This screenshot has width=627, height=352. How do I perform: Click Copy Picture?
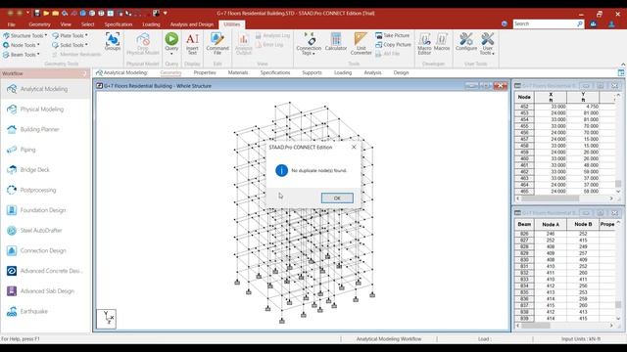click(394, 45)
